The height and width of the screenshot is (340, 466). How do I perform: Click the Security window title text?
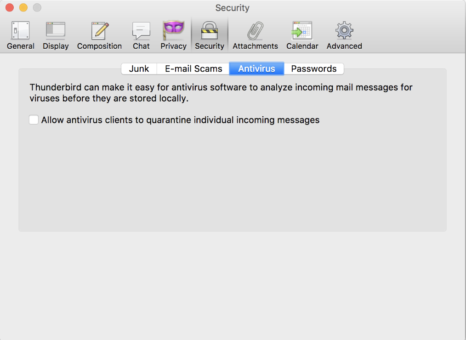[x=232, y=8]
